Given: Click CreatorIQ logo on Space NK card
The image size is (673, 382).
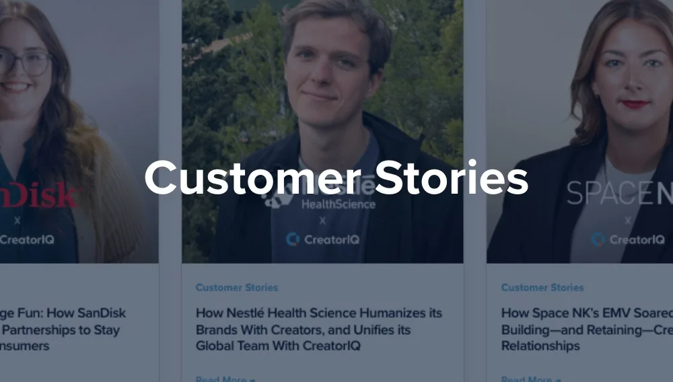Looking at the screenshot, I should coord(628,239).
